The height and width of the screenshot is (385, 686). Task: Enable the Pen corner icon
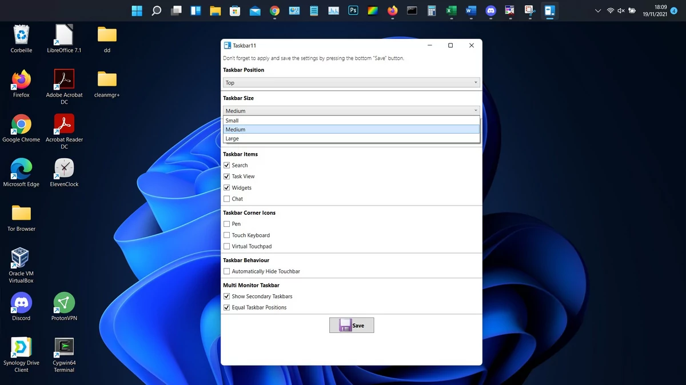(x=227, y=224)
